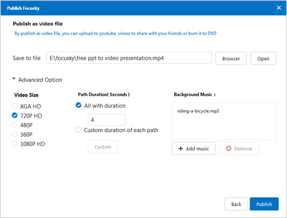Viewport: 287px width, 218px height.
Task: Enable All with duration option
Action: coord(79,105)
